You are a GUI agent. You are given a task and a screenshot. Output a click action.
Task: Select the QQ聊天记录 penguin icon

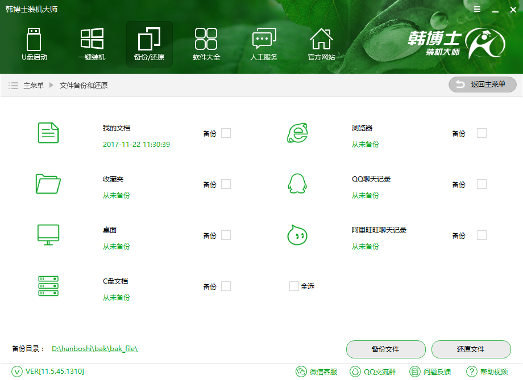298,184
